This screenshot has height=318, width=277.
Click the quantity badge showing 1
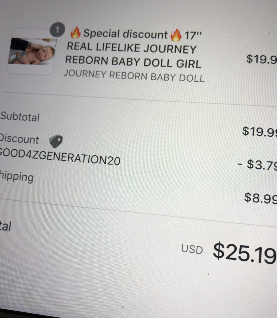click(57, 30)
